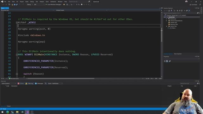Screen dimensions: 203x114
Task: Click Solution Explorer Properties wrench icon
Action: pos(187,11)
